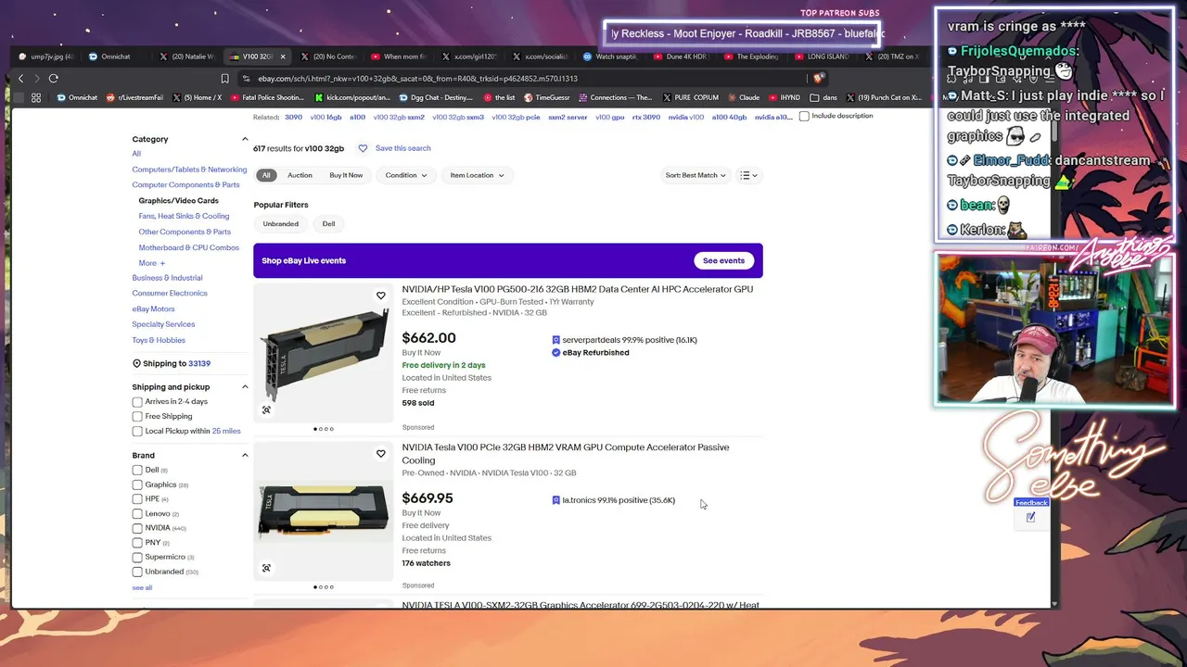
Task: Collapse the Shipping and pickup section
Action: pyautogui.click(x=245, y=387)
